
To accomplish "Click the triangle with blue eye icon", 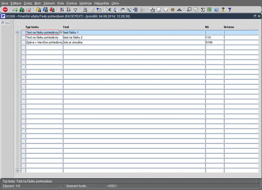I will (x=179, y=10).
